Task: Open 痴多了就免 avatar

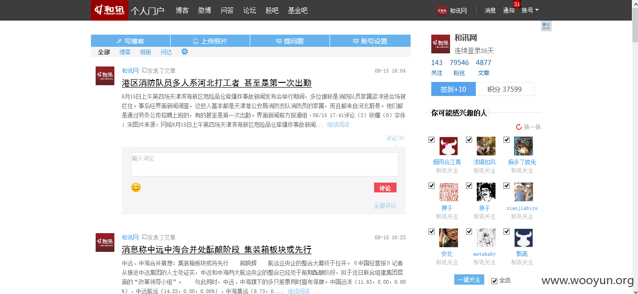Action: (x=523, y=146)
